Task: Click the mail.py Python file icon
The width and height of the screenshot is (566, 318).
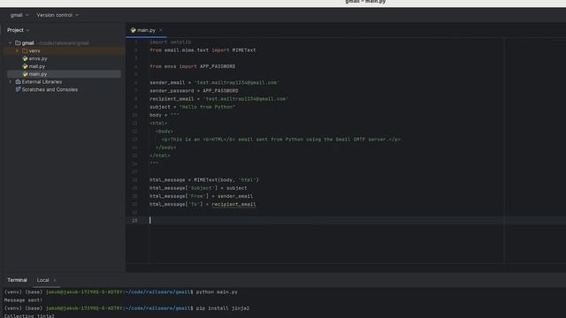Action: click(x=25, y=66)
